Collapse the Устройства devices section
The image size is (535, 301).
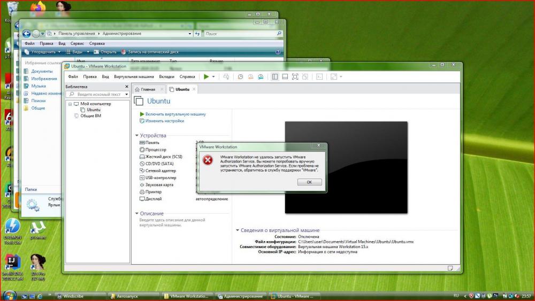coord(136,136)
